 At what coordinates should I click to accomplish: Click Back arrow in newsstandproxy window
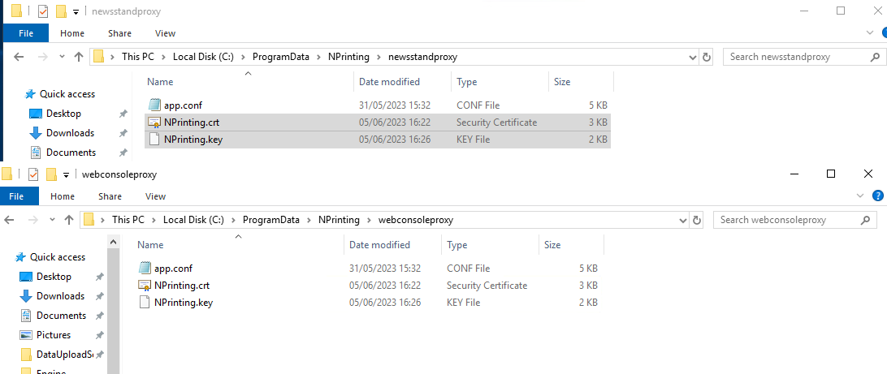(19, 57)
